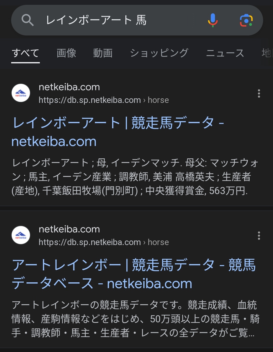Tap the search magnifier icon
Viewport: 273px width, 352px height.
click(x=27, y=20)
